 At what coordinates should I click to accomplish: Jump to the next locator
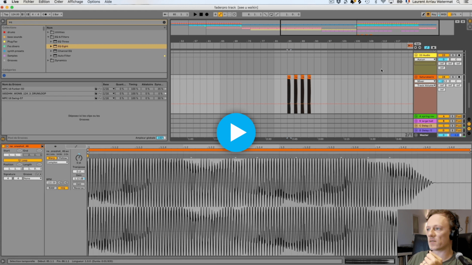420,48
